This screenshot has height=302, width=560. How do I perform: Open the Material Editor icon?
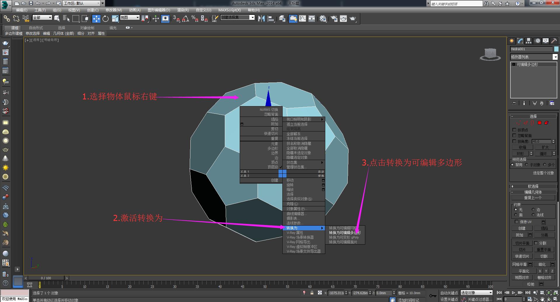click(x=323, y=19)
